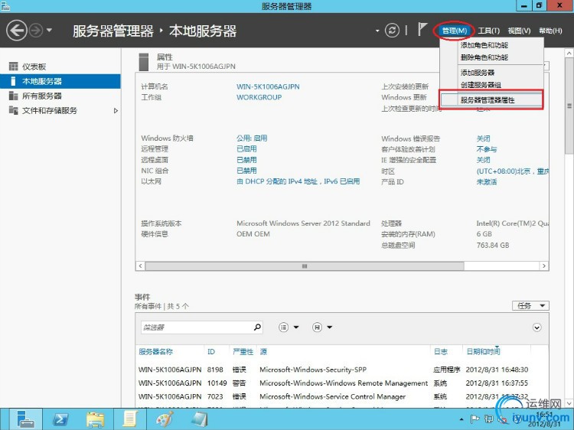Click the 仪表板 dashboard icon
The height and width of the screenshot is (430, 574).
pos(13,67)
